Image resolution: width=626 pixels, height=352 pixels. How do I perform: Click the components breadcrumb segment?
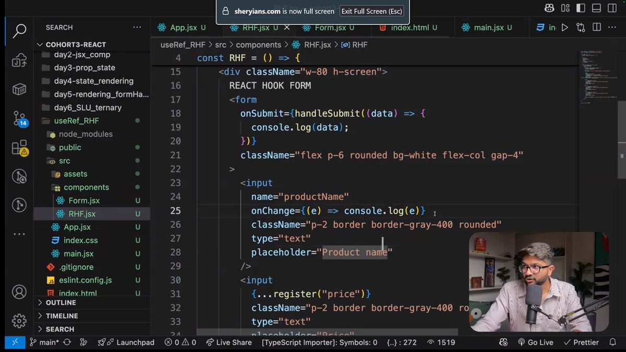258,45
